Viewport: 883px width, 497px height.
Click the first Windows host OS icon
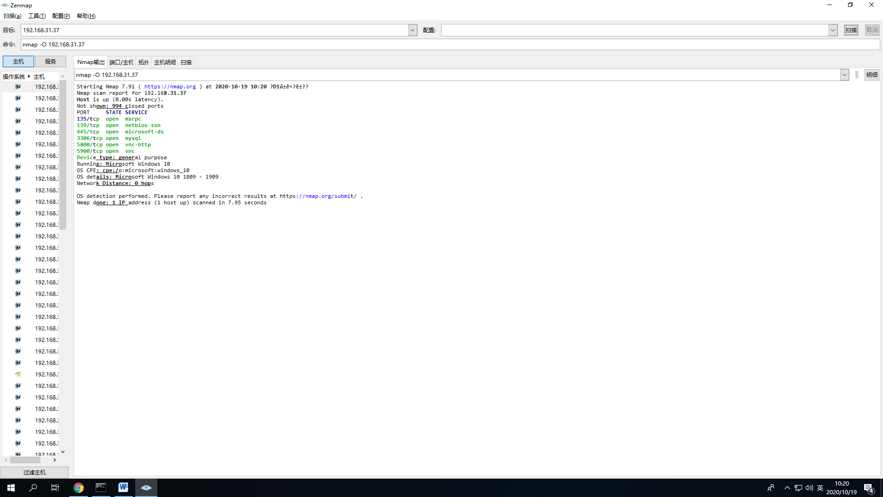(18, 87)
